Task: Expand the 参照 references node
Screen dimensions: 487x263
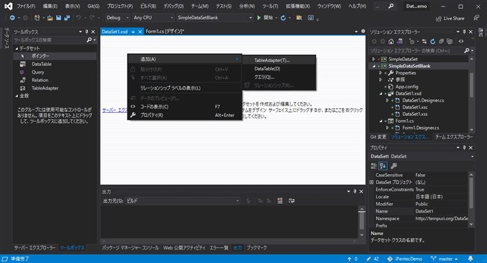Action: tap(381, 80)
